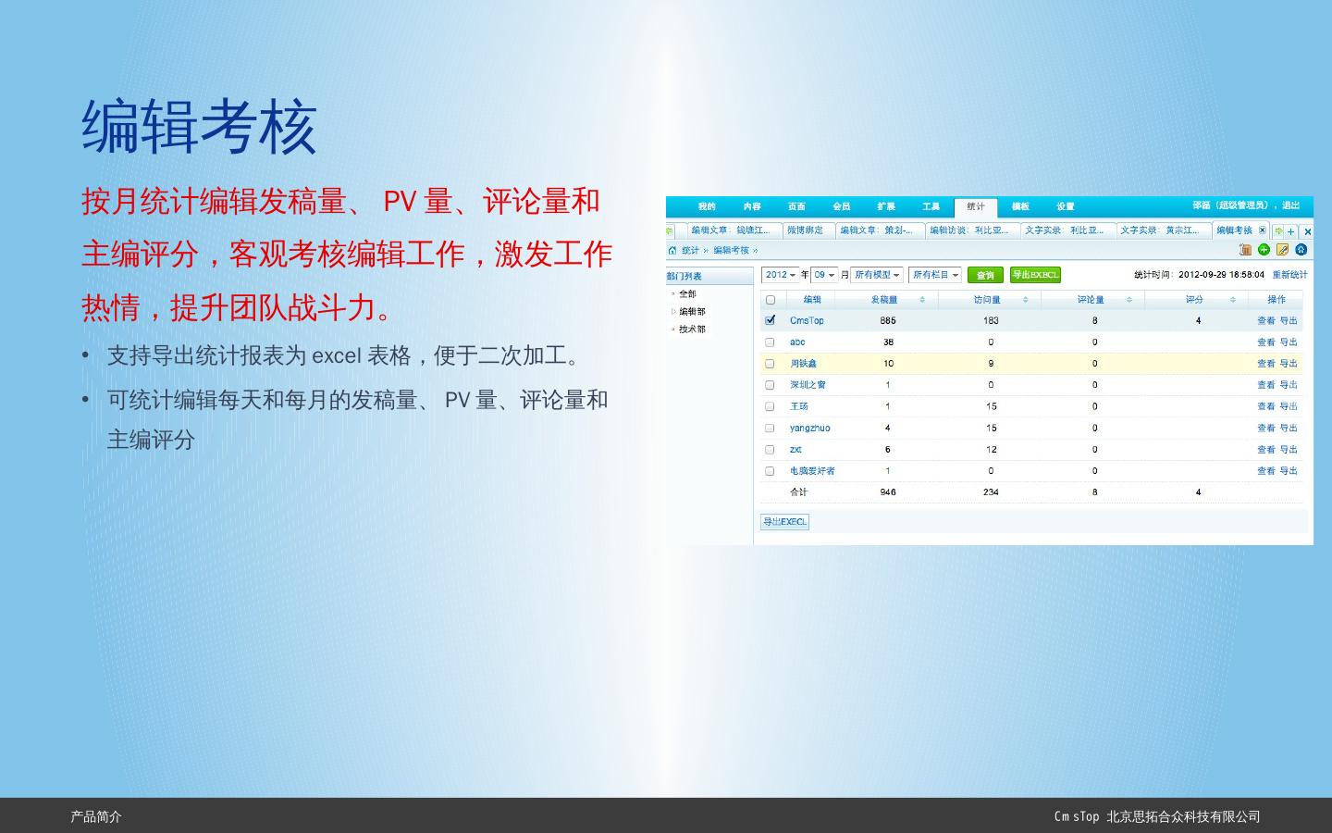Screen dimensions: 1332x833
Task: Open the 2012 year dropdown
Action: pos(780,275)
